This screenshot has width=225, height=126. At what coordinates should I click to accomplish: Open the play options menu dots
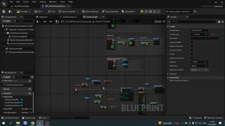pyautogui.click(x=159, y=12)
